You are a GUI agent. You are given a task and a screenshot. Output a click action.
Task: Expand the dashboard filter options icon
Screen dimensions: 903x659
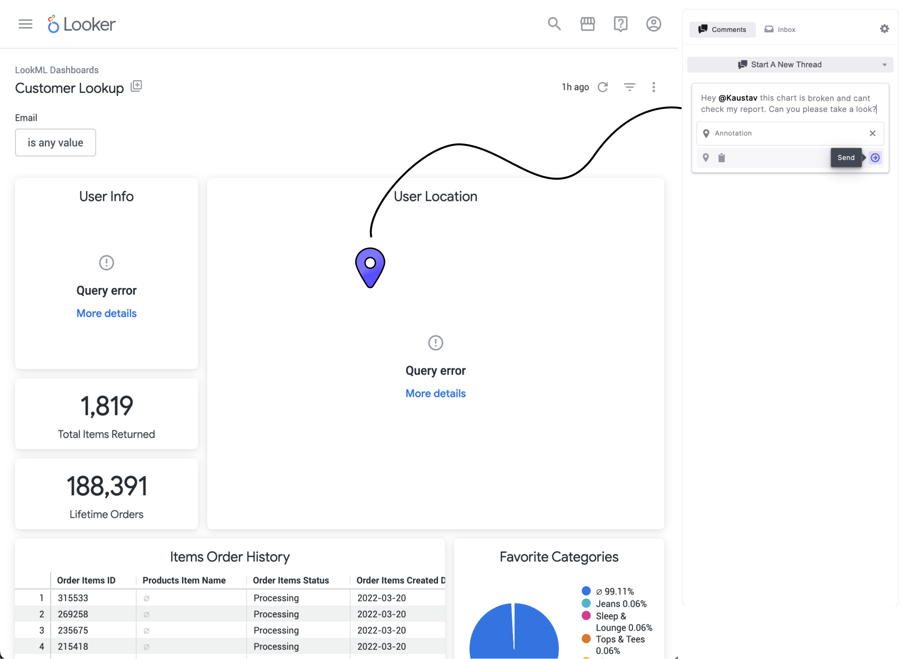point(630,87)
